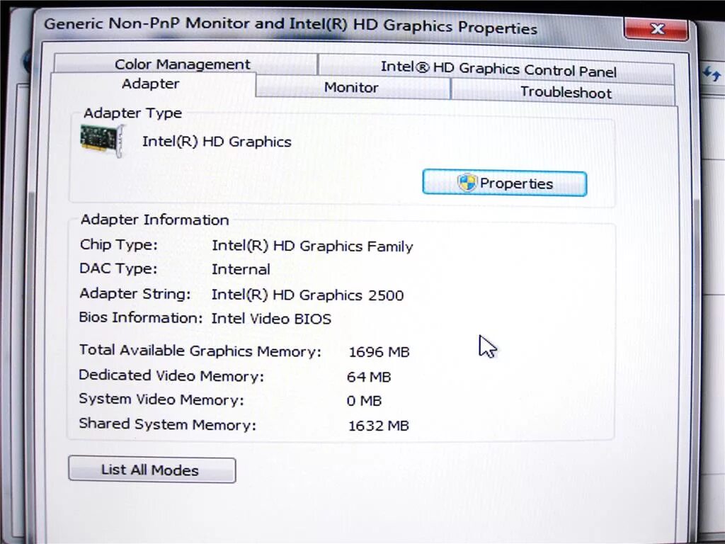Open the Monitor tab
The height and width of the screenshot is (544, 725).
[352, 87]
